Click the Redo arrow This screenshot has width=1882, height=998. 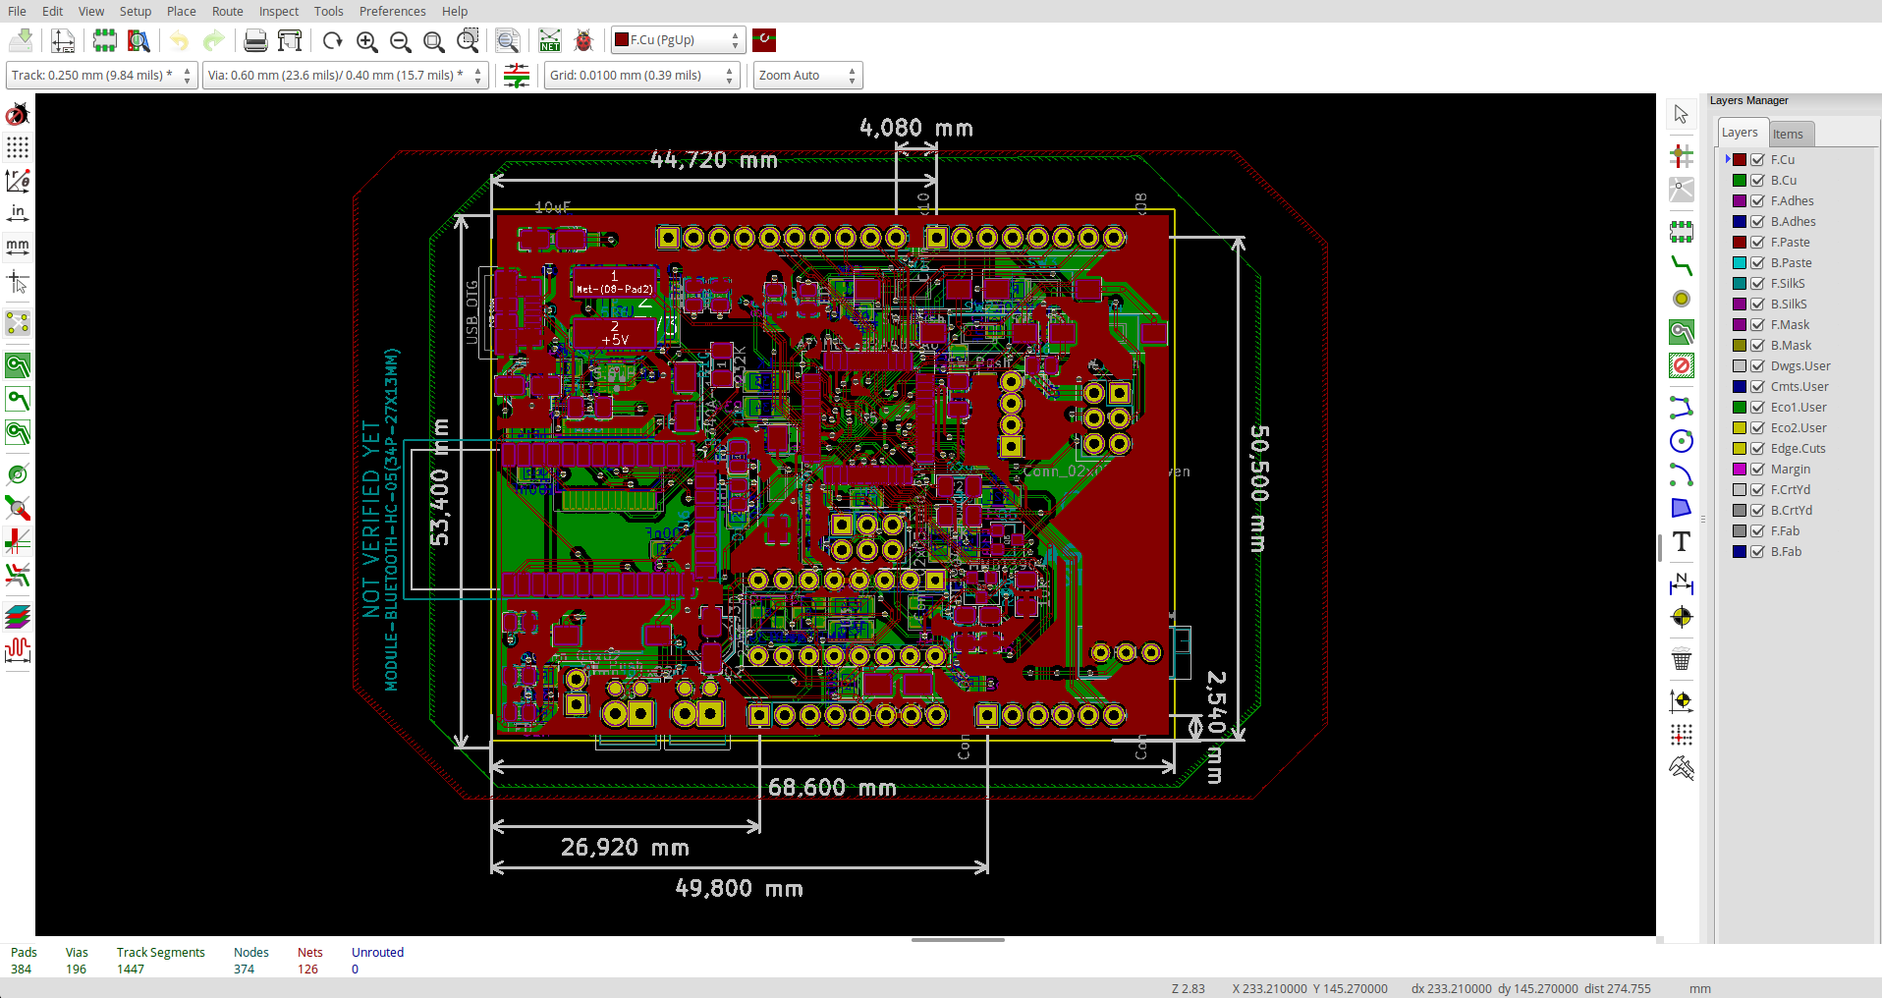pyautogui.click(x=213, y=40)
